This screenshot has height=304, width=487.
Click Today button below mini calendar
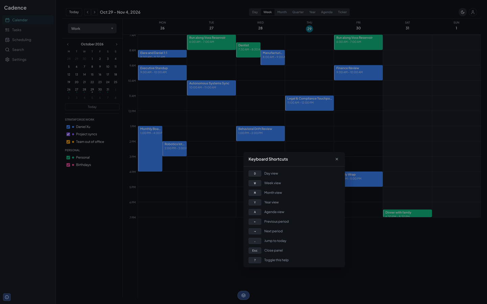pos(92,107)
